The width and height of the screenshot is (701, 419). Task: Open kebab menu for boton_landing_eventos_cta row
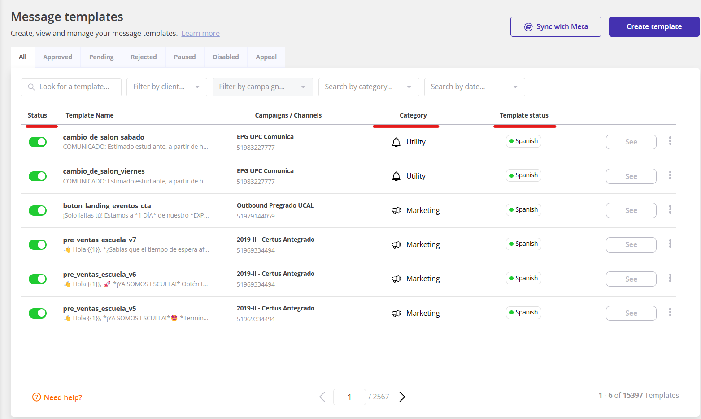[x=670, y=209]
